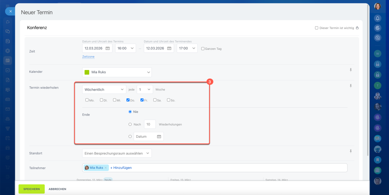Open the 16:00 start time dropdown

pos(125,48)
